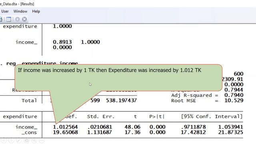
Task: Click the Root MSE label
Action: pyautogui.click(x=184, y=100)
